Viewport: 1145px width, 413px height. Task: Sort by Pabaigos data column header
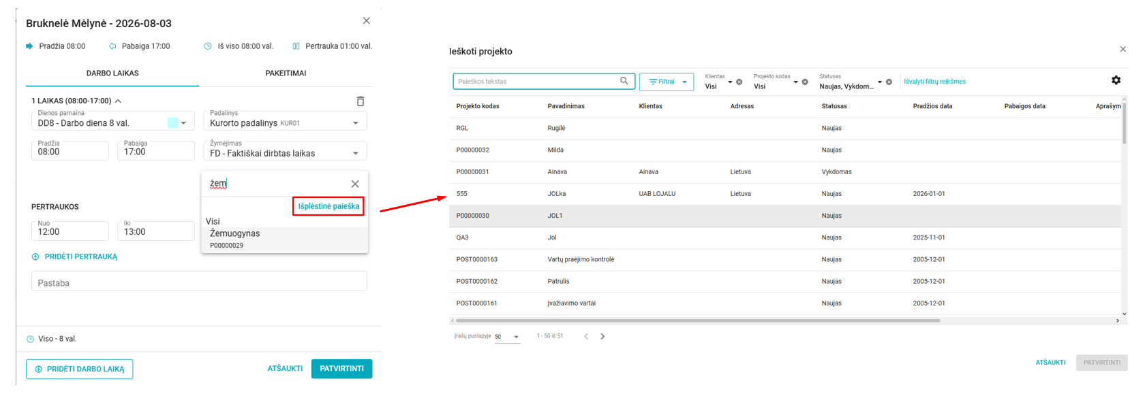[x=1024, y=106]
